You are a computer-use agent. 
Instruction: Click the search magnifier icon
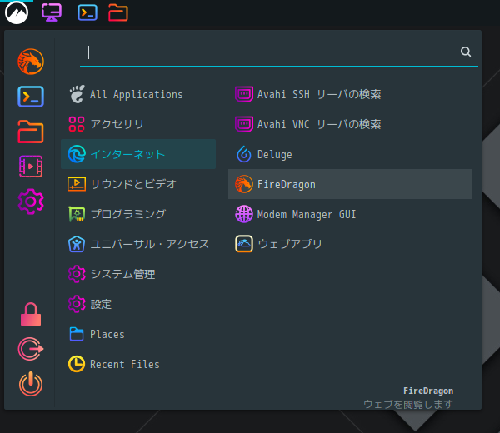(x=466, y=52)
